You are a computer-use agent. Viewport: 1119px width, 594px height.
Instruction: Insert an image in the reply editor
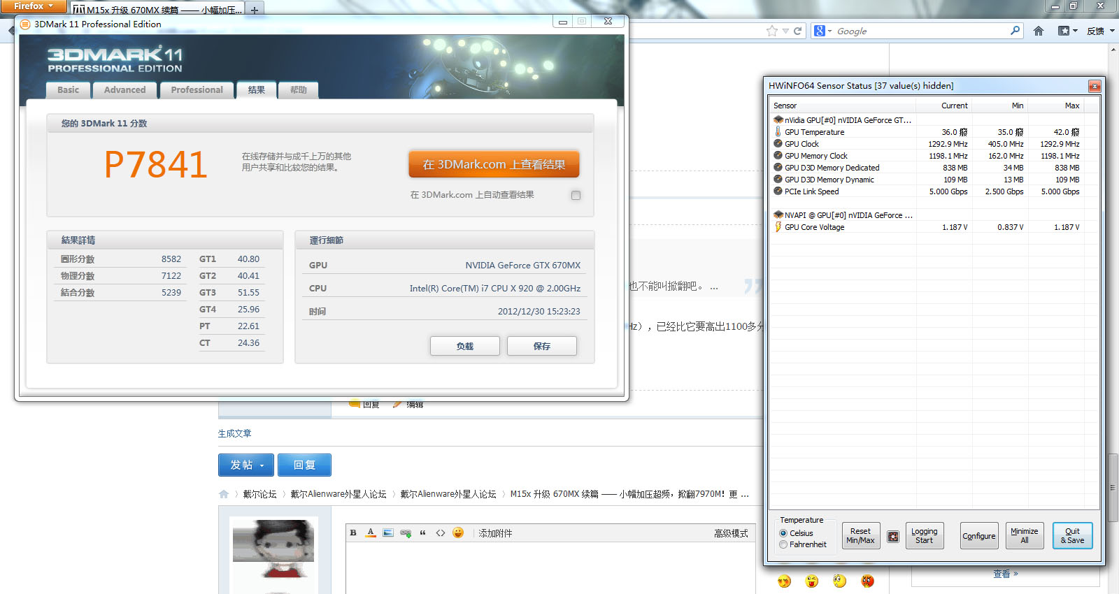(x=388, y=533)
